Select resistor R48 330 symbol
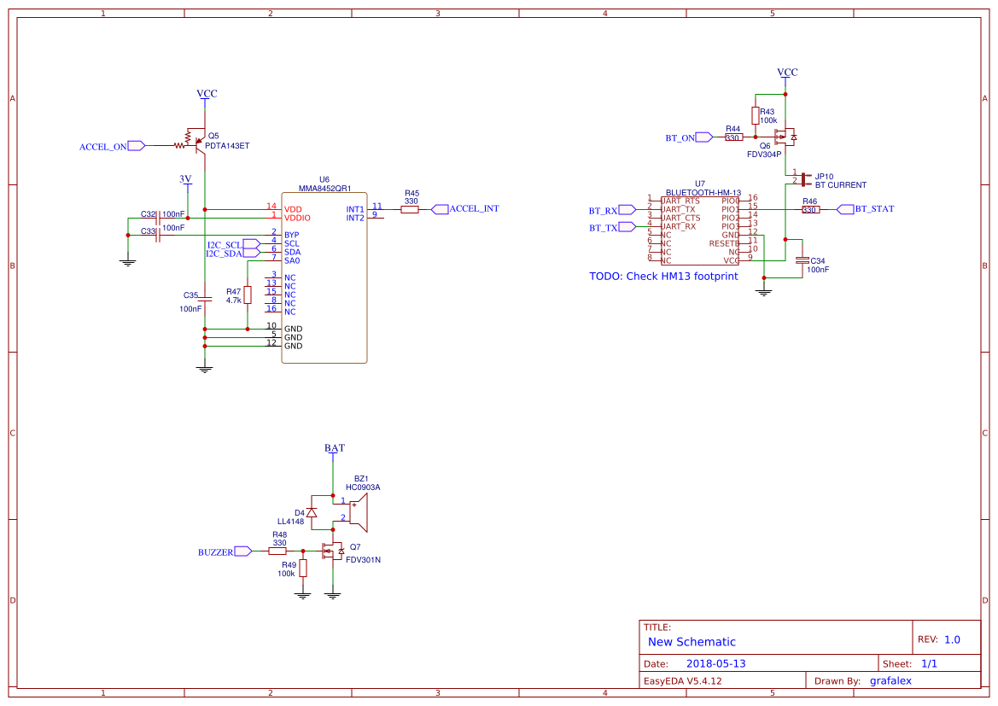This screenshot has width=998, height=706. (277, 551)
